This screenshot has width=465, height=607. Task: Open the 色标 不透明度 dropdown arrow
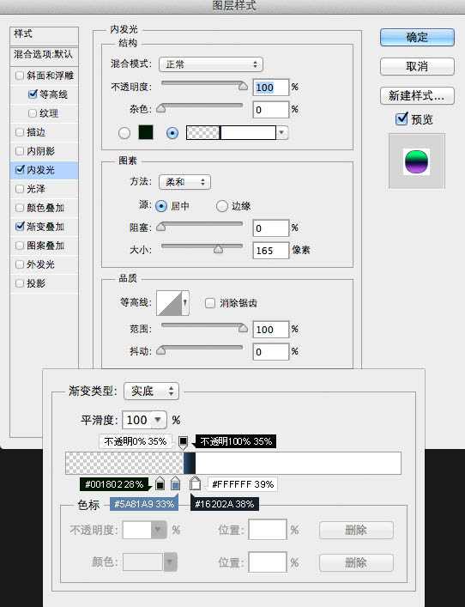(x=159, y=530)
